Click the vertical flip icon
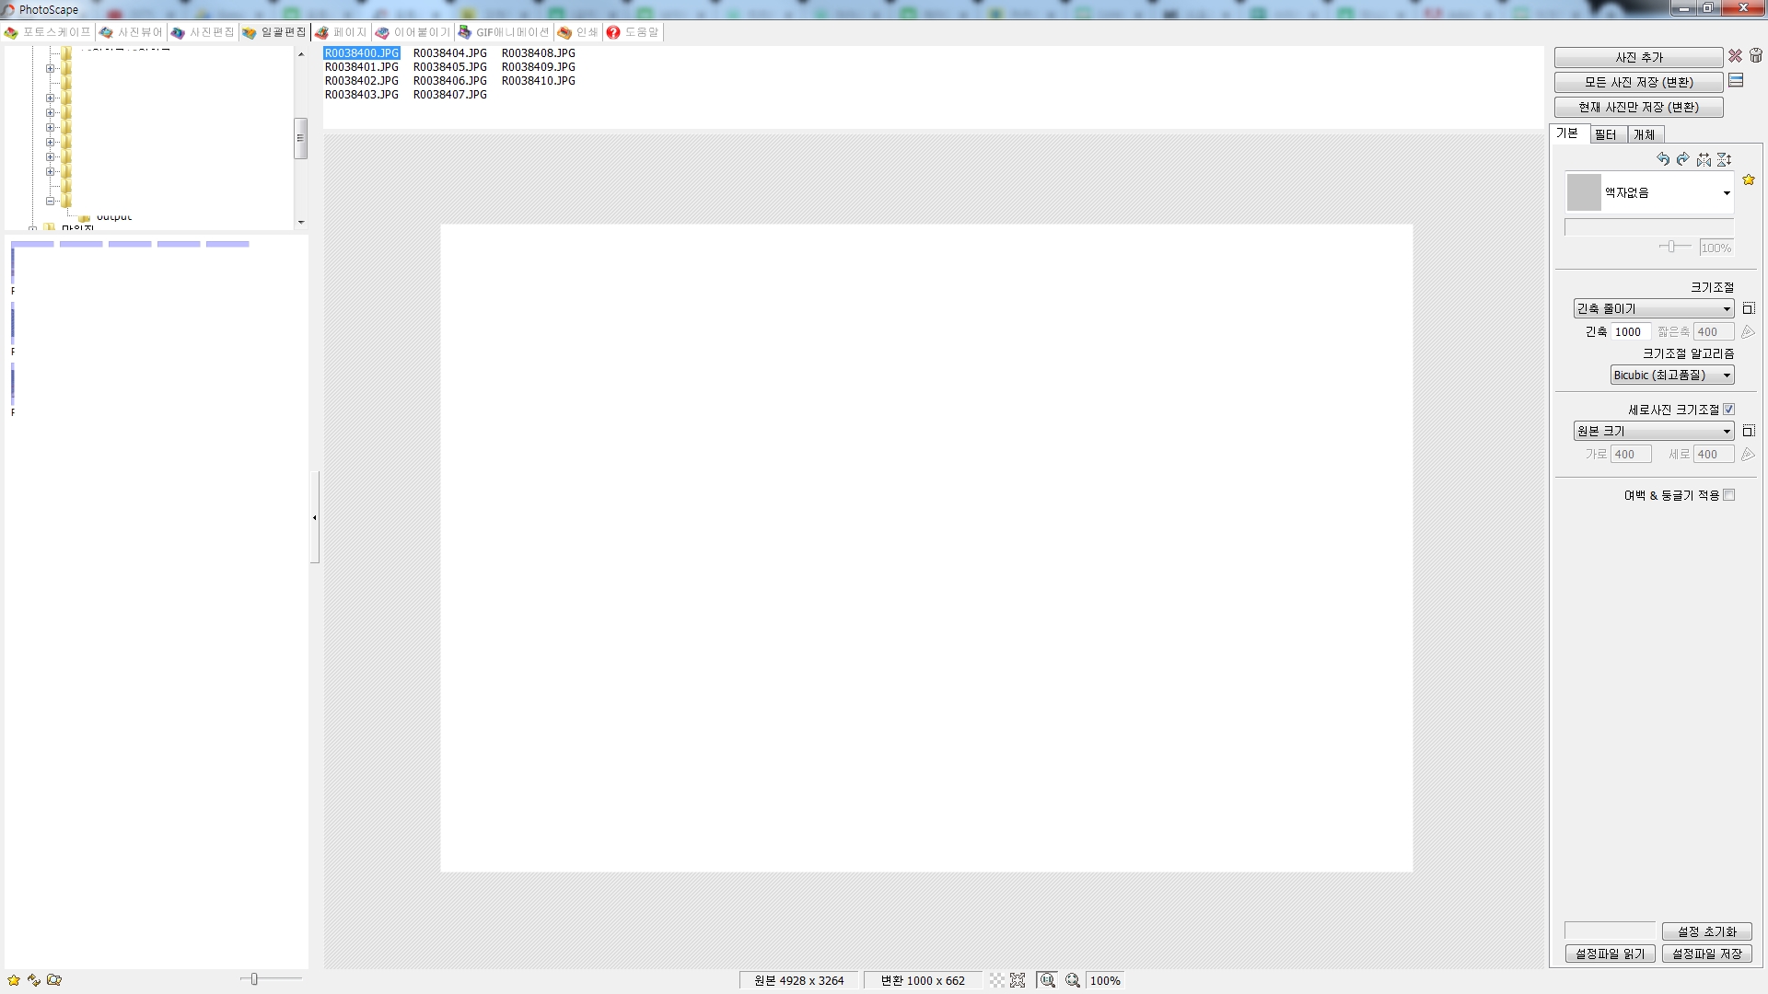Viewport: 1768px width, 994px height. click(x=1724, y=159)
